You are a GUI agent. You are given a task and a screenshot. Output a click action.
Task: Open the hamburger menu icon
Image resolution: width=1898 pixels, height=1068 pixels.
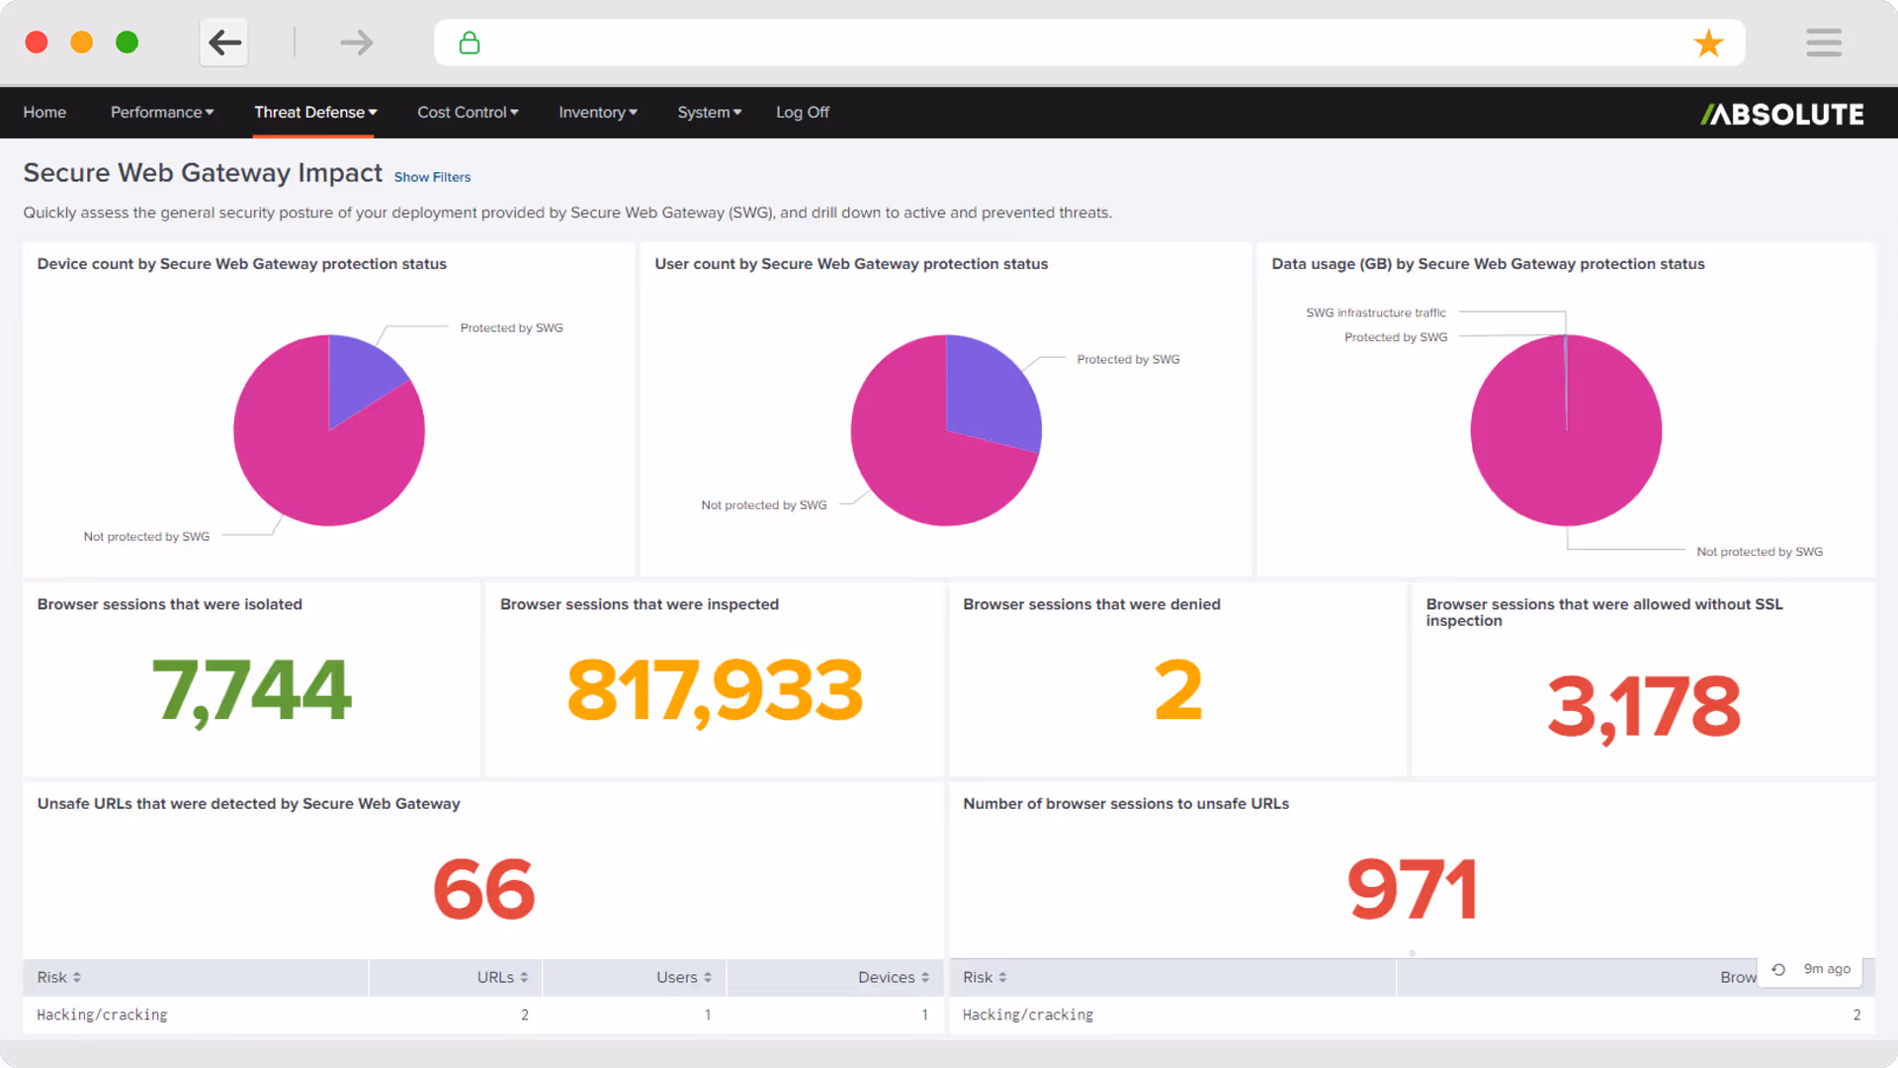click(x=1823, y=43)
